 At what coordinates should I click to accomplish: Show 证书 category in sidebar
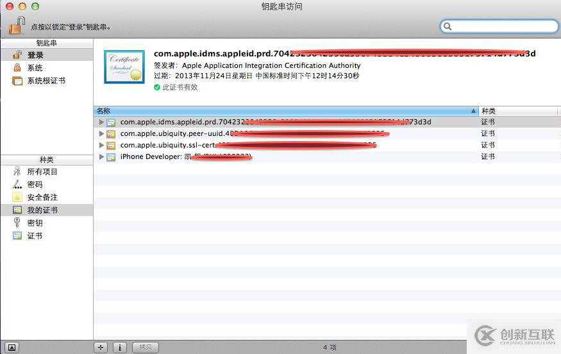point(47,236)
